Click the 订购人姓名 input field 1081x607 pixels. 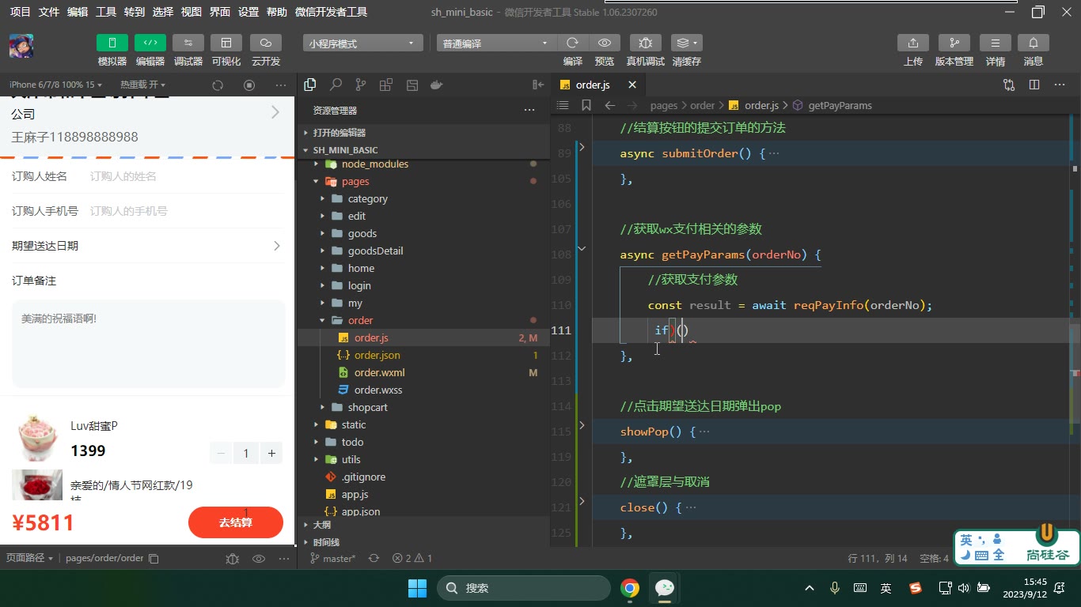185,176
